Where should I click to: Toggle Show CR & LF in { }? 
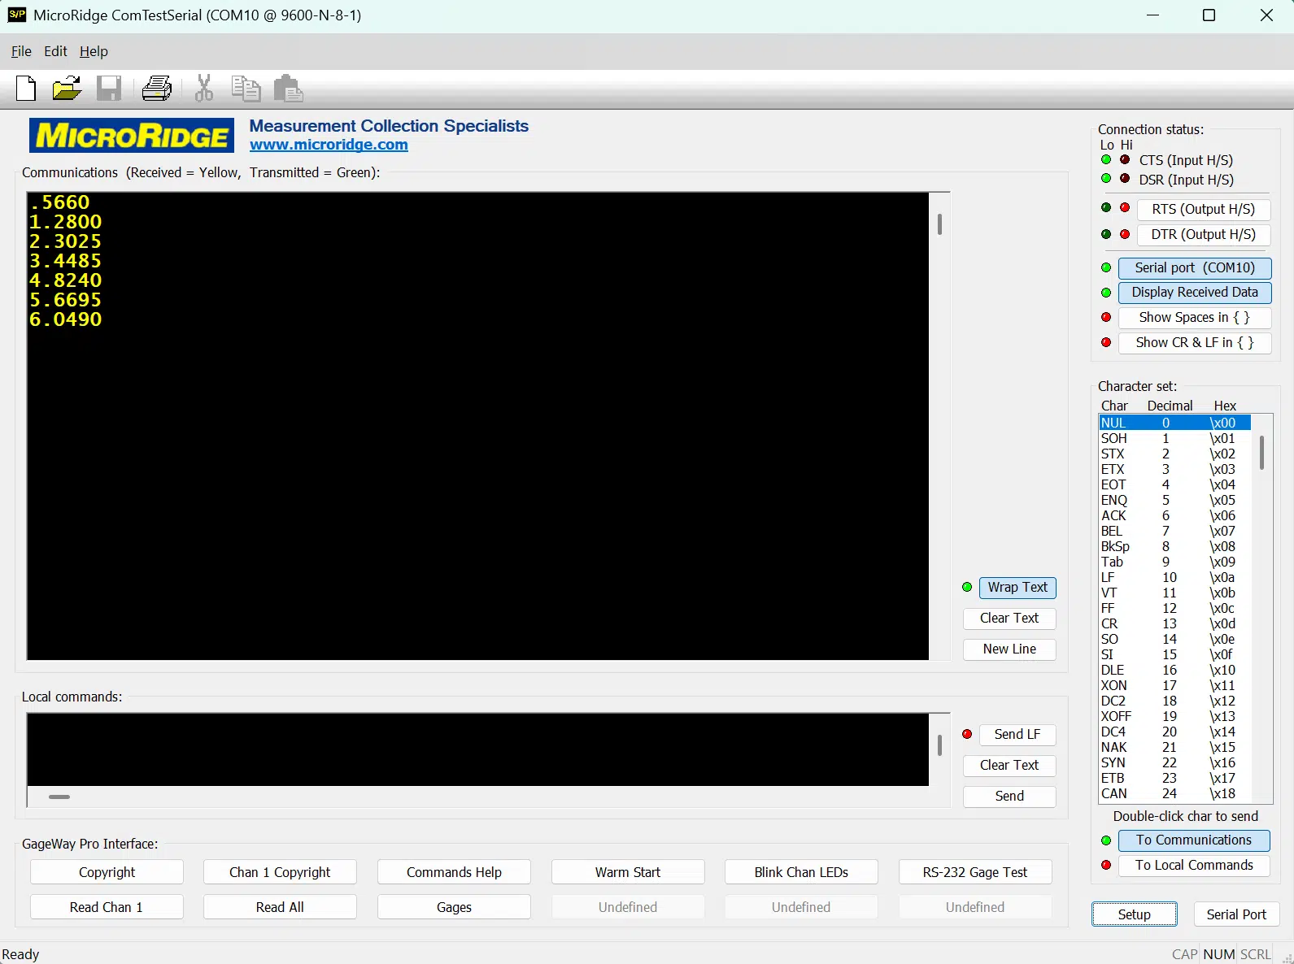click(x=1193, y=343)
